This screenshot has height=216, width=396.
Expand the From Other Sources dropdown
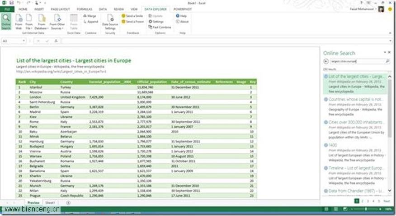(x=57, y=22)
